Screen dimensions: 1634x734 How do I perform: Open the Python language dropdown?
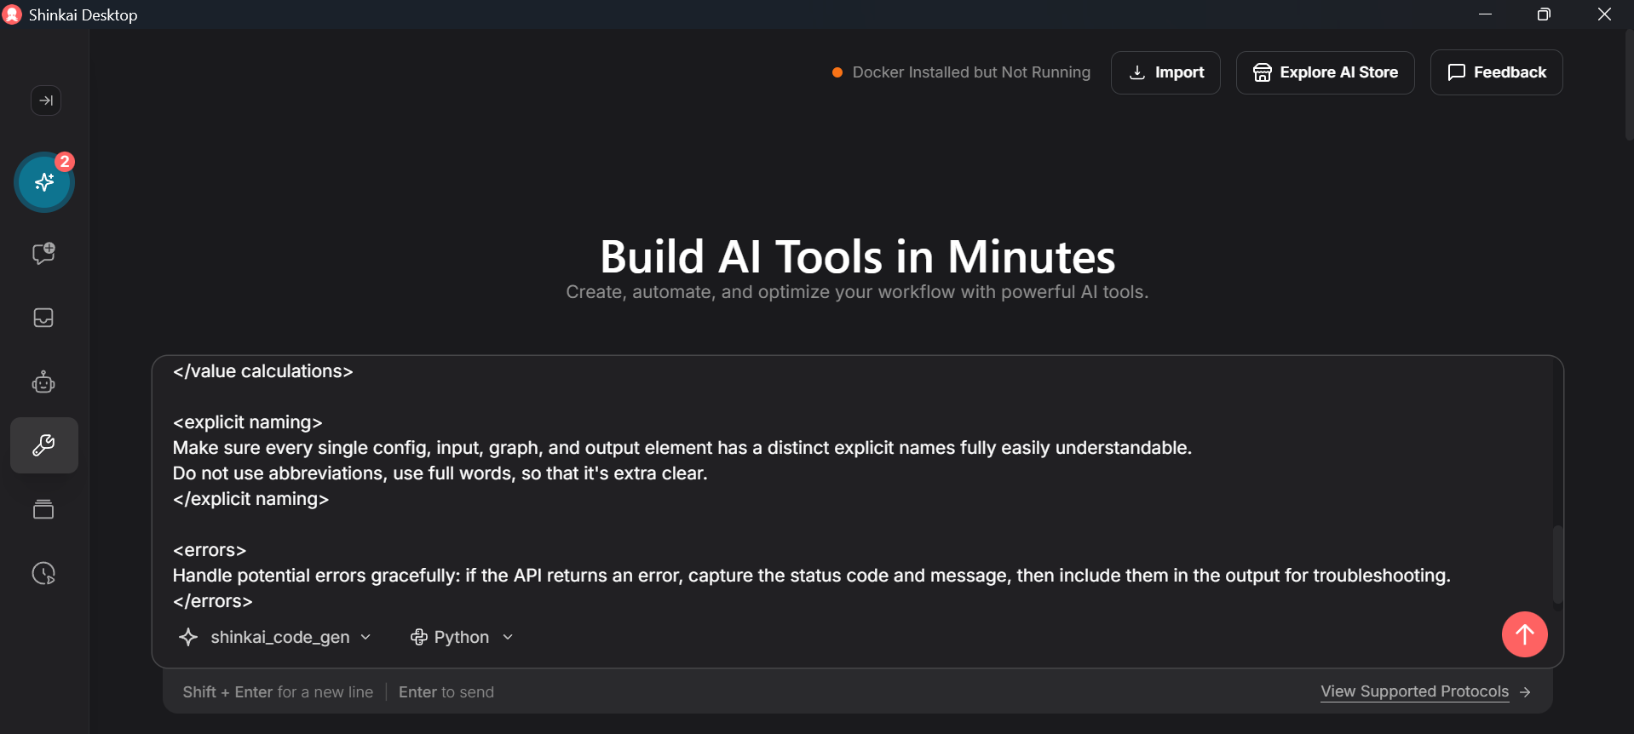click(x=462, y=637)
